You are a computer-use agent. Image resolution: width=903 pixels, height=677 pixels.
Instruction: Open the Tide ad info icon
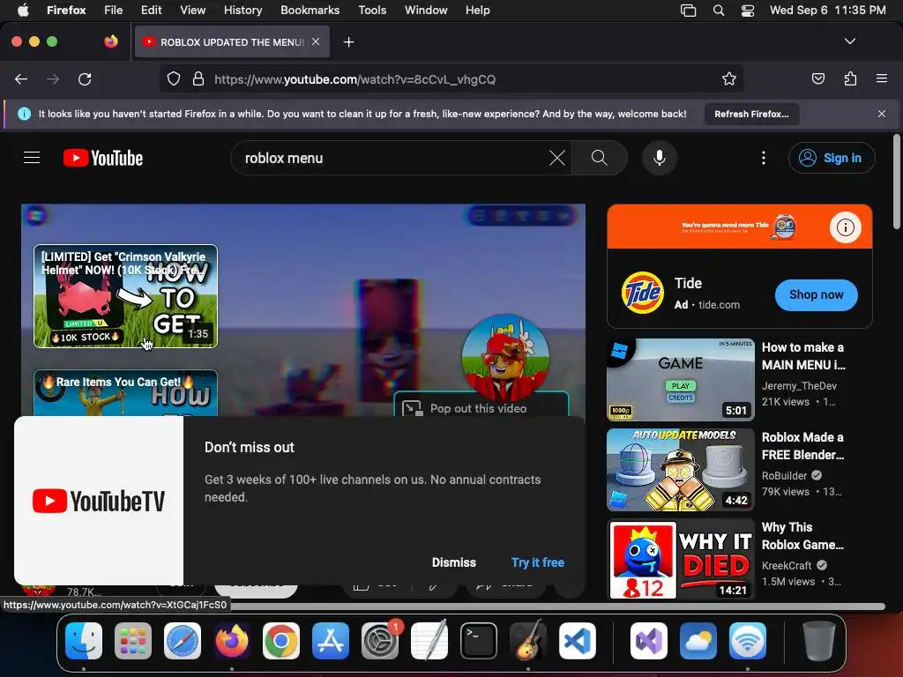[x=845, y=227]
